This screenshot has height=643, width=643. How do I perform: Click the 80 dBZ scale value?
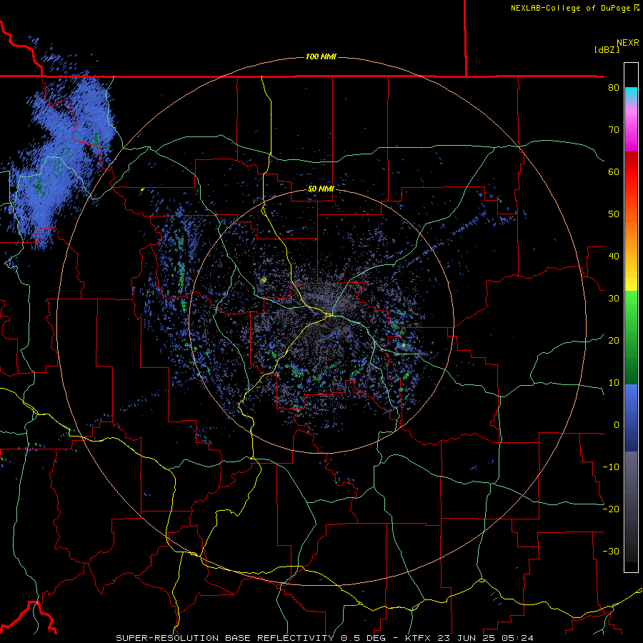(x=614, y=87)
